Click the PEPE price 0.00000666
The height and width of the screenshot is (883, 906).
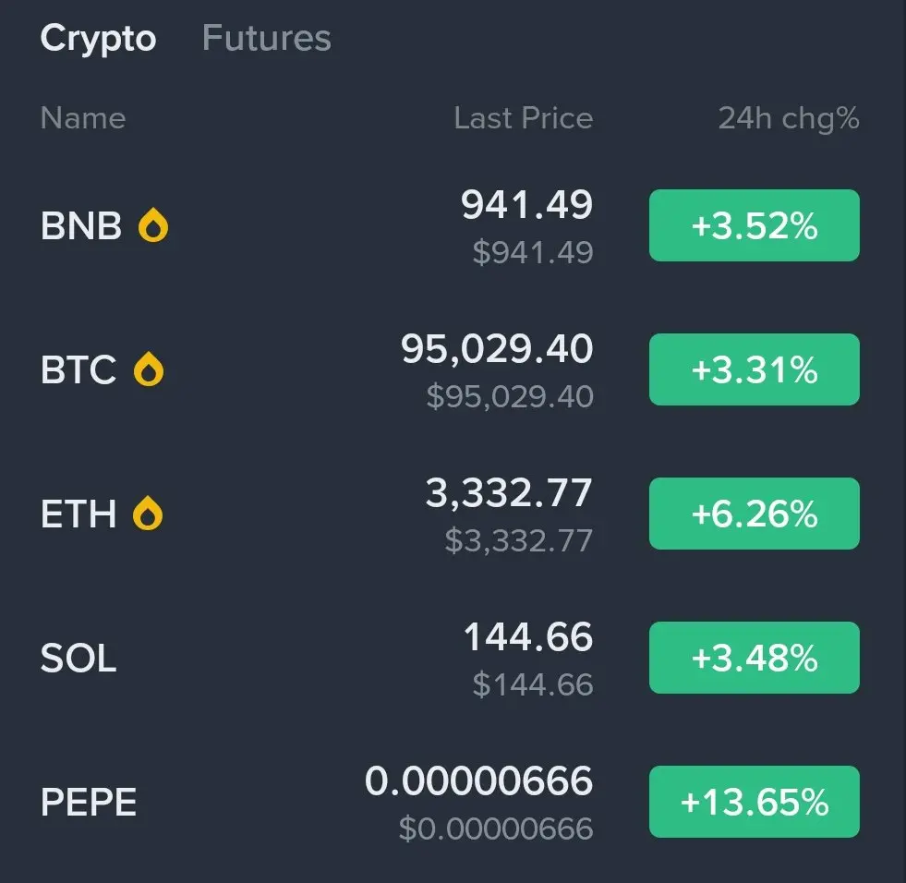click(478, 781)
